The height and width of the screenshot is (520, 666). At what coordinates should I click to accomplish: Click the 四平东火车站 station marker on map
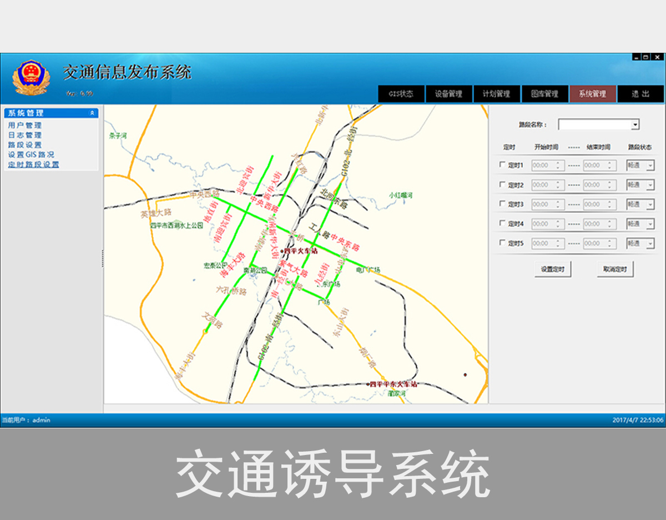[x=368, y=384]
